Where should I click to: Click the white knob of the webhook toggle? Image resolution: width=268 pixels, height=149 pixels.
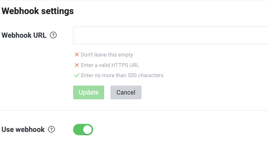pos(88,130)
